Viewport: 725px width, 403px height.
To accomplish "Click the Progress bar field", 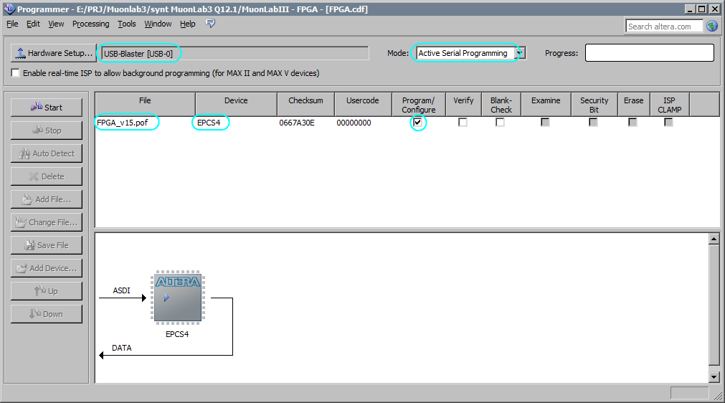I will point(649,53).
